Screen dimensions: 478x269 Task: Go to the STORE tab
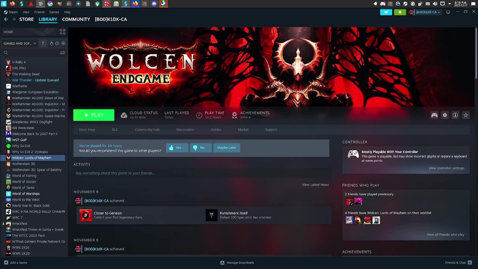(x=27, y=19)
